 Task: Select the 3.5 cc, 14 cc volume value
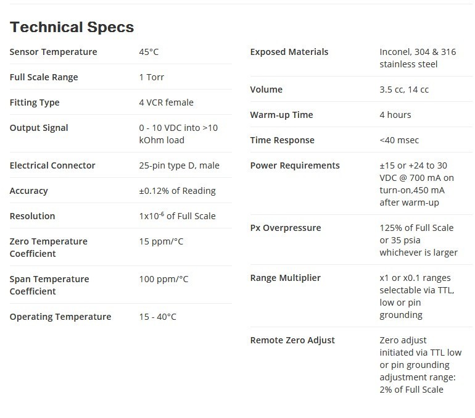pyautogui.click(x=404, y=90)
